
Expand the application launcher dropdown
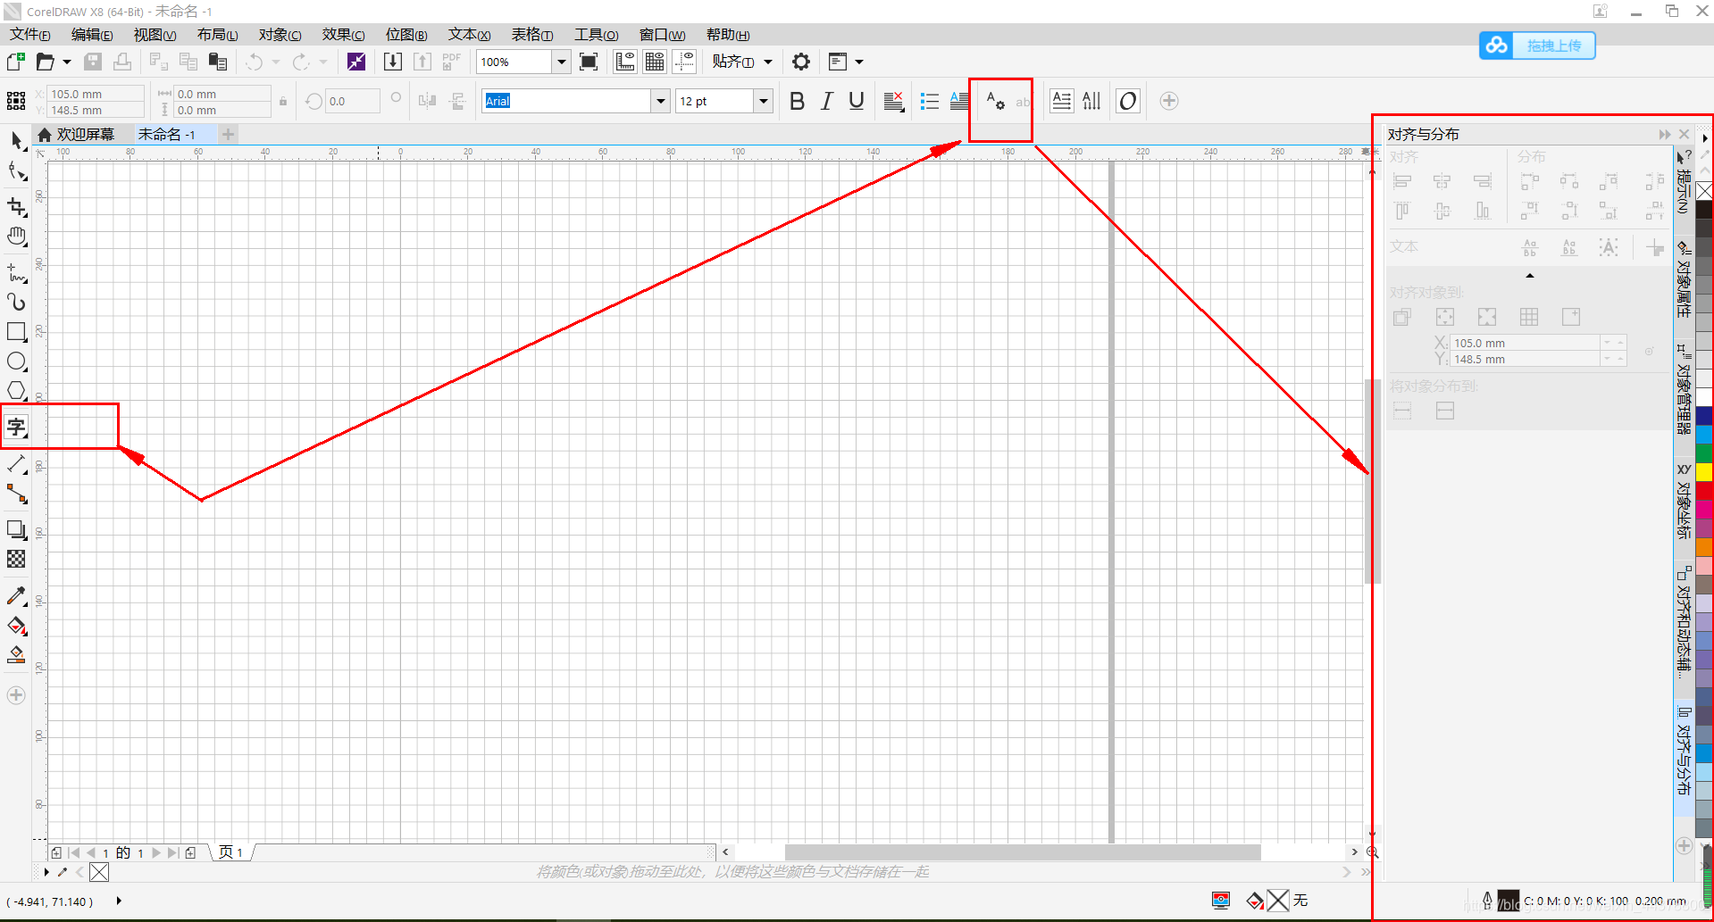[x=859, y=62]
